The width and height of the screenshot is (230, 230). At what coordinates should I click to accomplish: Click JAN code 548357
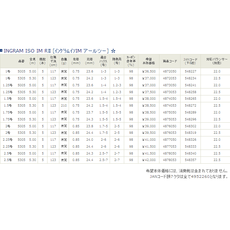click(x=191, y=160)
